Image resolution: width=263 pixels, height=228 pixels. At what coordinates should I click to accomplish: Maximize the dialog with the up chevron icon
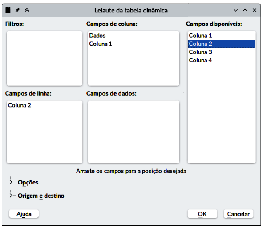[x=245, y=10]
